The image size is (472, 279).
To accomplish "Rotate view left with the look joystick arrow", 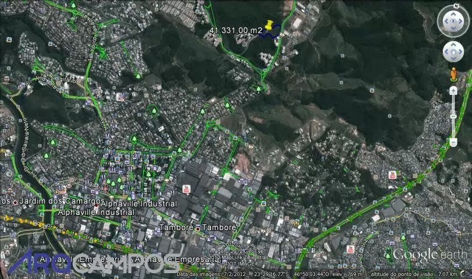I will click(445, 22).
